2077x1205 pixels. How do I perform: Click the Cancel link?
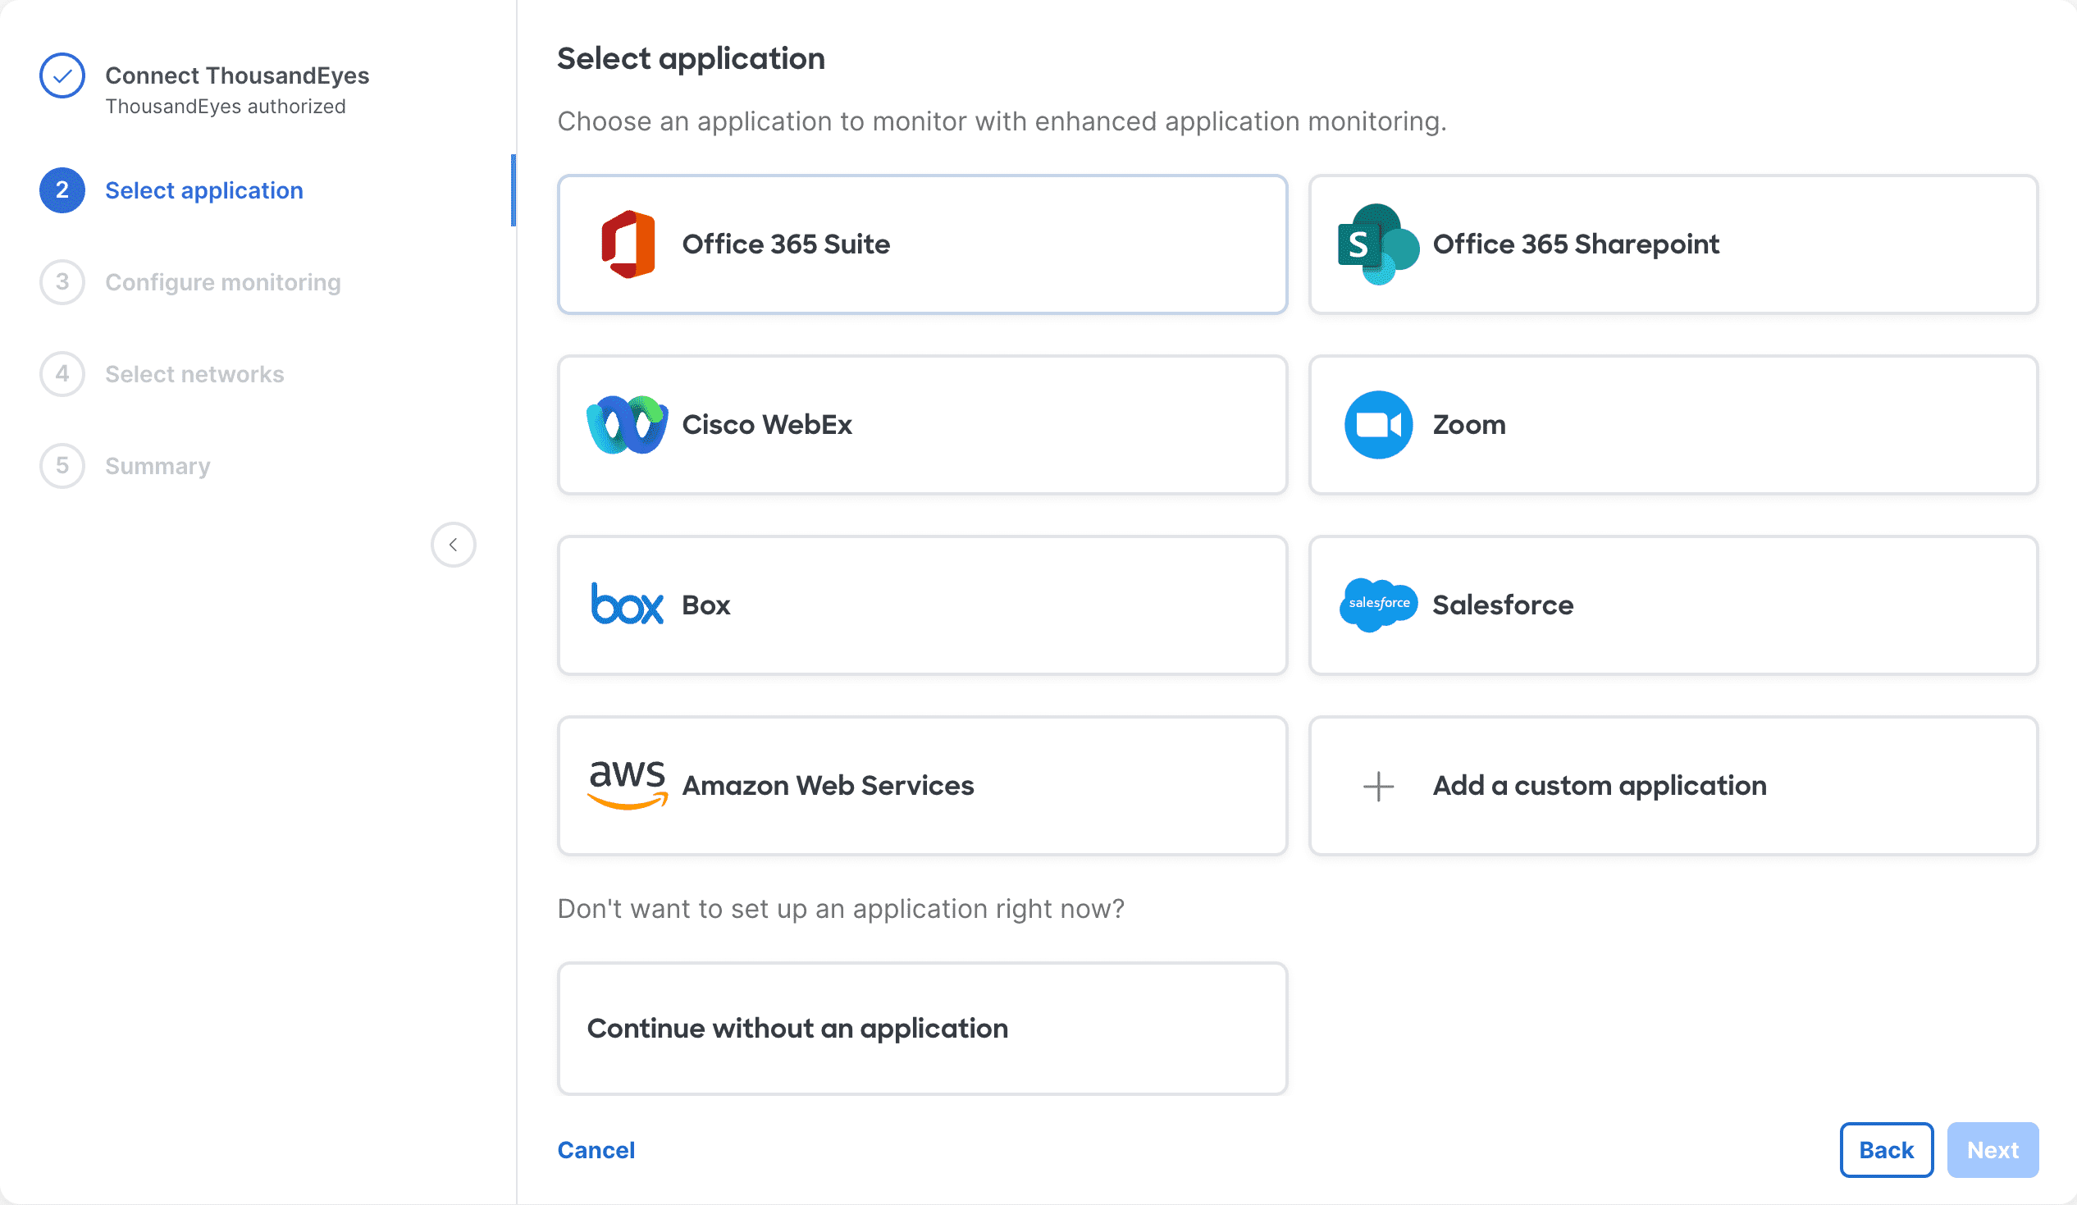pos(596,1150)
